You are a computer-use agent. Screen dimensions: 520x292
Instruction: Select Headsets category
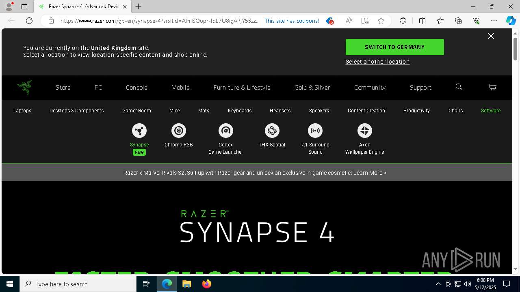280,110
